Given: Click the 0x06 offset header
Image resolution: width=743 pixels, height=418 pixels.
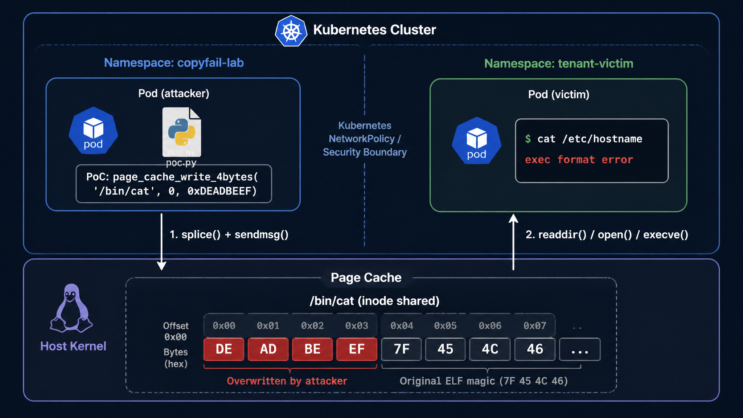Looking at the screenshot, I should pos(490,325).
